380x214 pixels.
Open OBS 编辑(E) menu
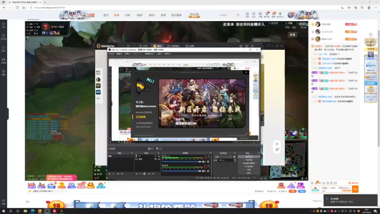coord(119,54)
